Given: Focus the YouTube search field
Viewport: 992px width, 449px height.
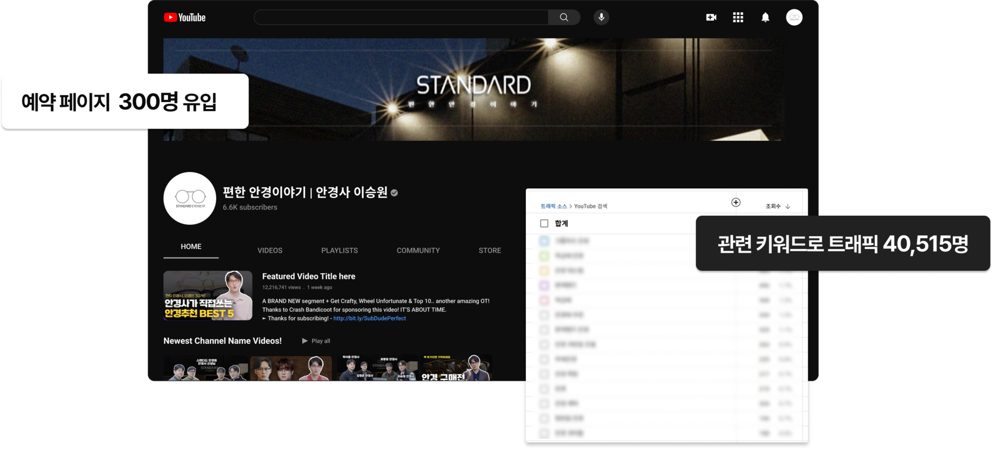Looking at the screenshot, I should point(401,18).
